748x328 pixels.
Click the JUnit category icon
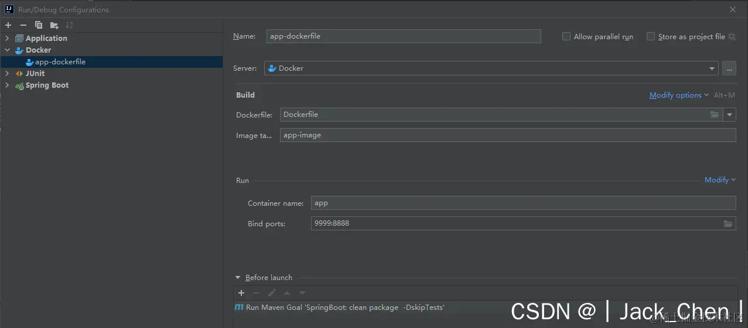19,74
